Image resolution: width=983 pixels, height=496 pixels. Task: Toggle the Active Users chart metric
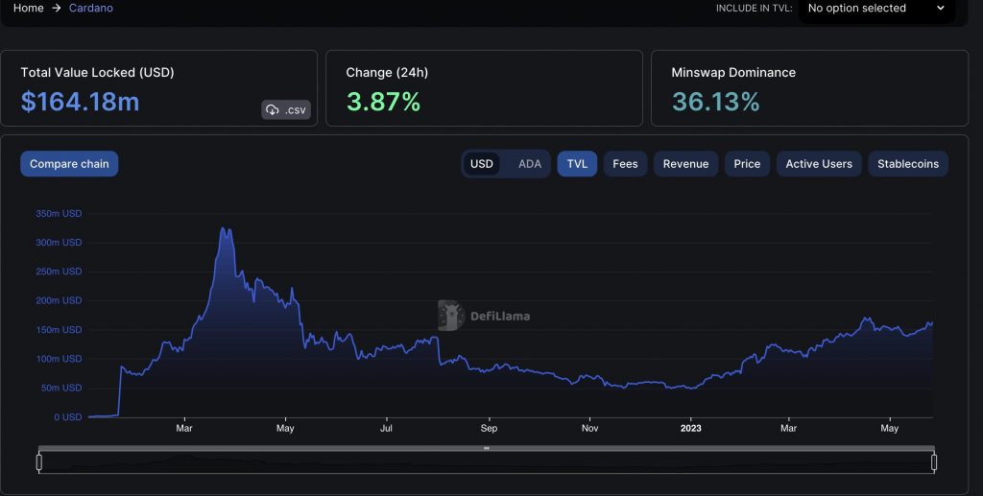[819, 163]
